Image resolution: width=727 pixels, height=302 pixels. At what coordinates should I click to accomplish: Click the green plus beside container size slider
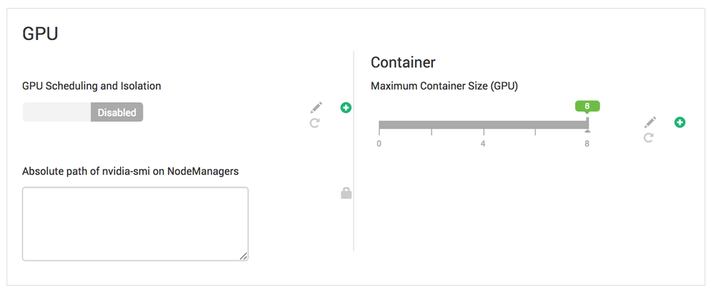pyautogui.click(x=680, y=122)
